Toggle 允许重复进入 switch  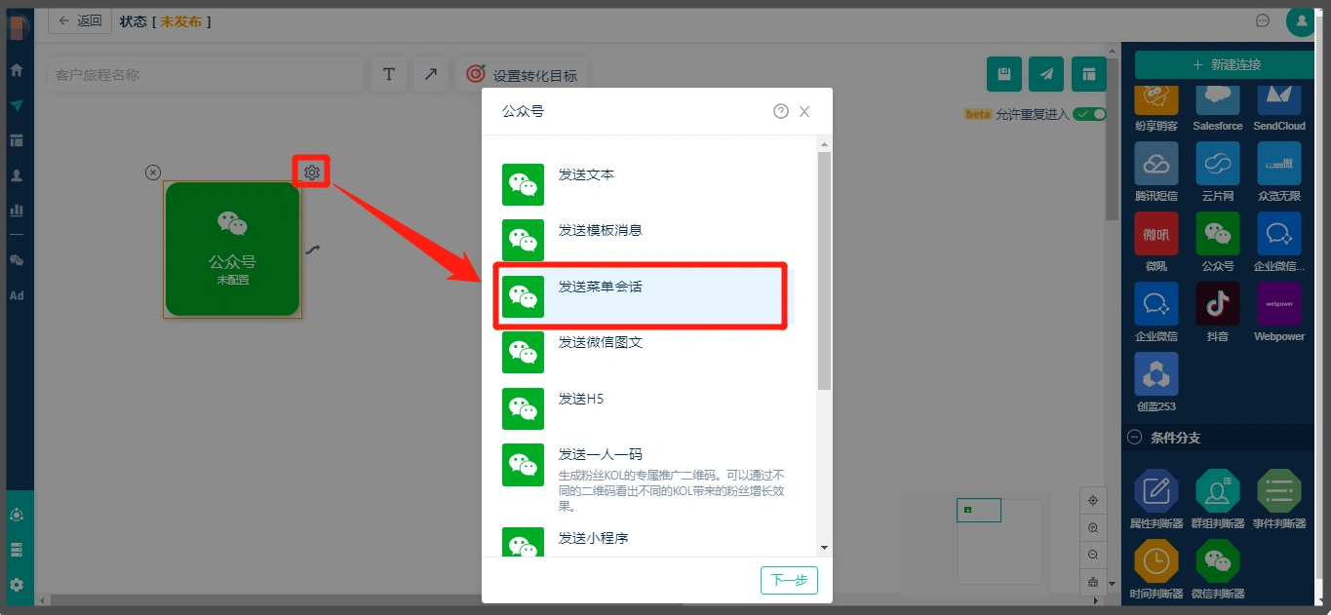[x=1089, y=114]
